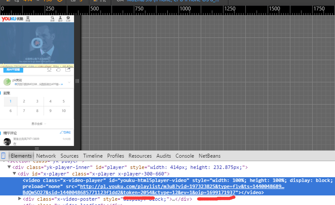The height and width of the screenshot is (205, 335).
Task: Collapse the x-player div node
Action: pos(15,173)
